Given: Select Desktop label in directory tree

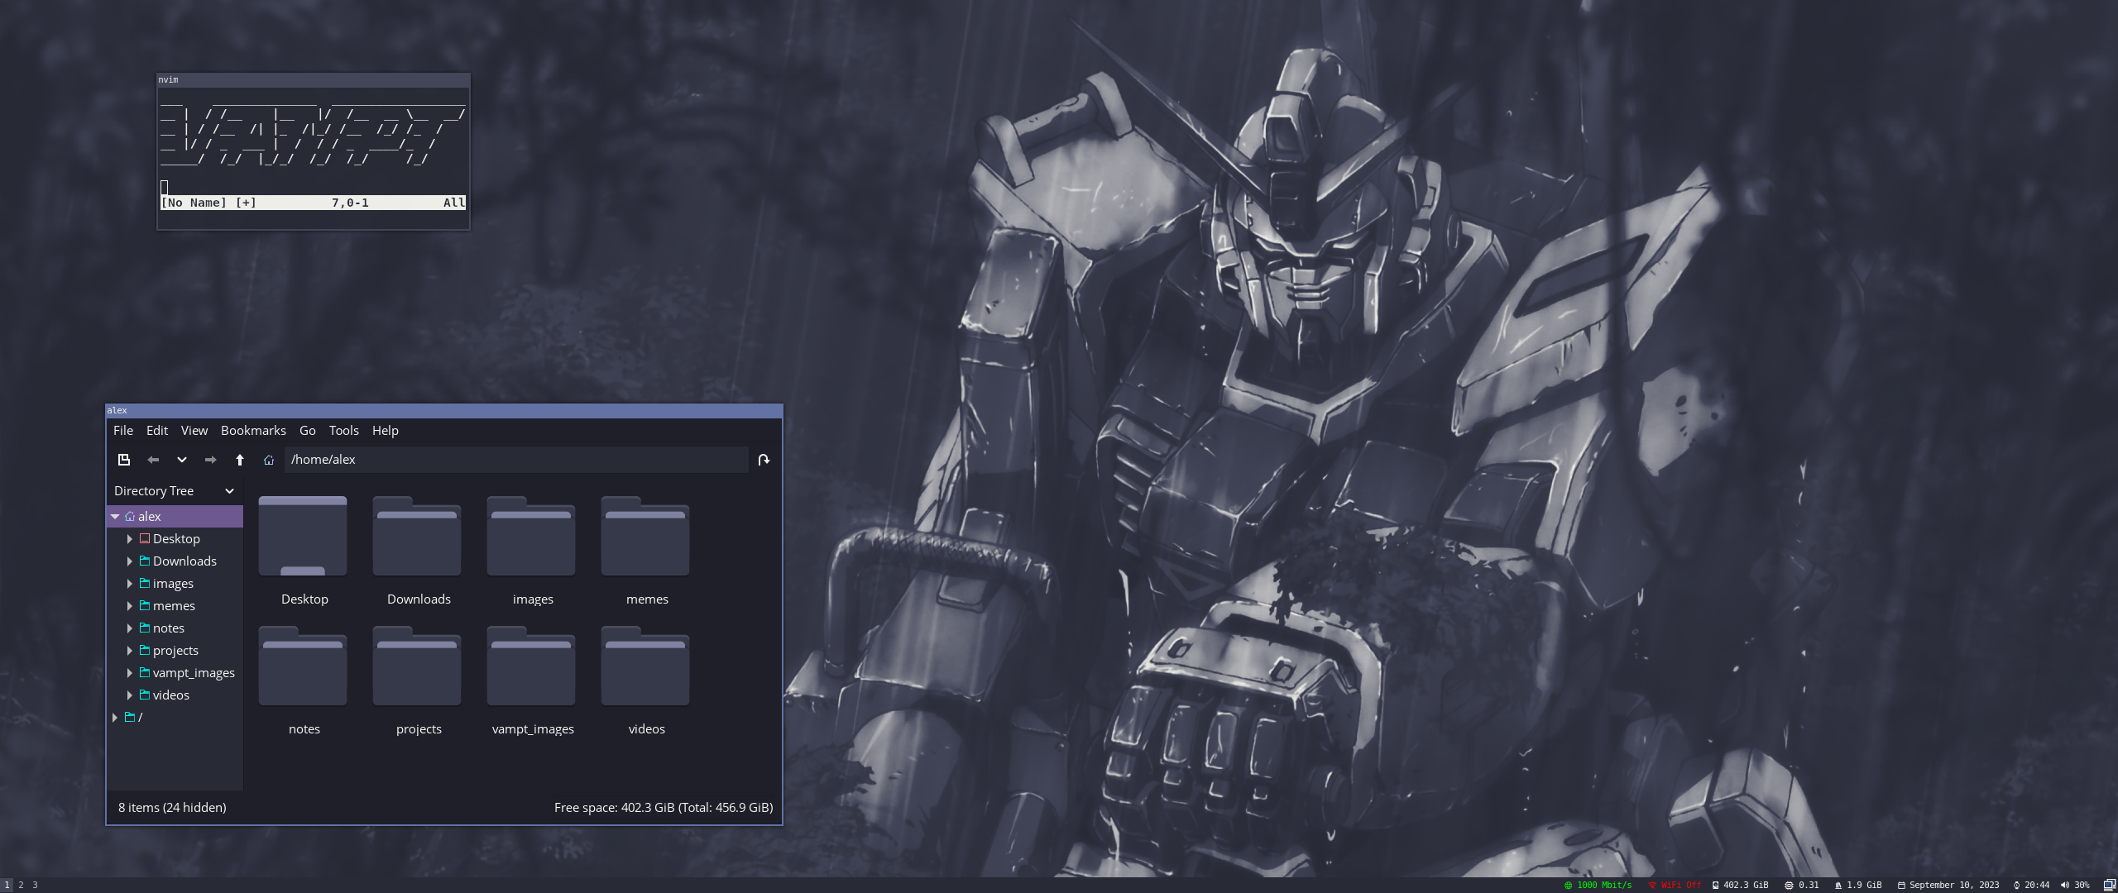Looking at the screenshot, I should (x=176, y=539).
